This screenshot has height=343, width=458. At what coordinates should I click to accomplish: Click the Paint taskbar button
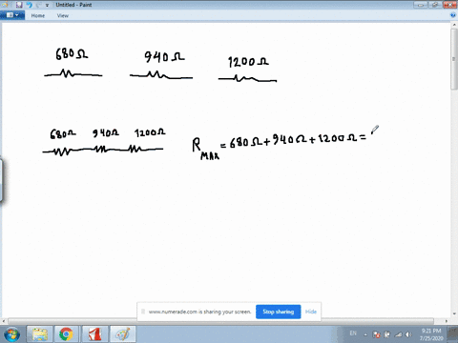click(x=122, y=334)
